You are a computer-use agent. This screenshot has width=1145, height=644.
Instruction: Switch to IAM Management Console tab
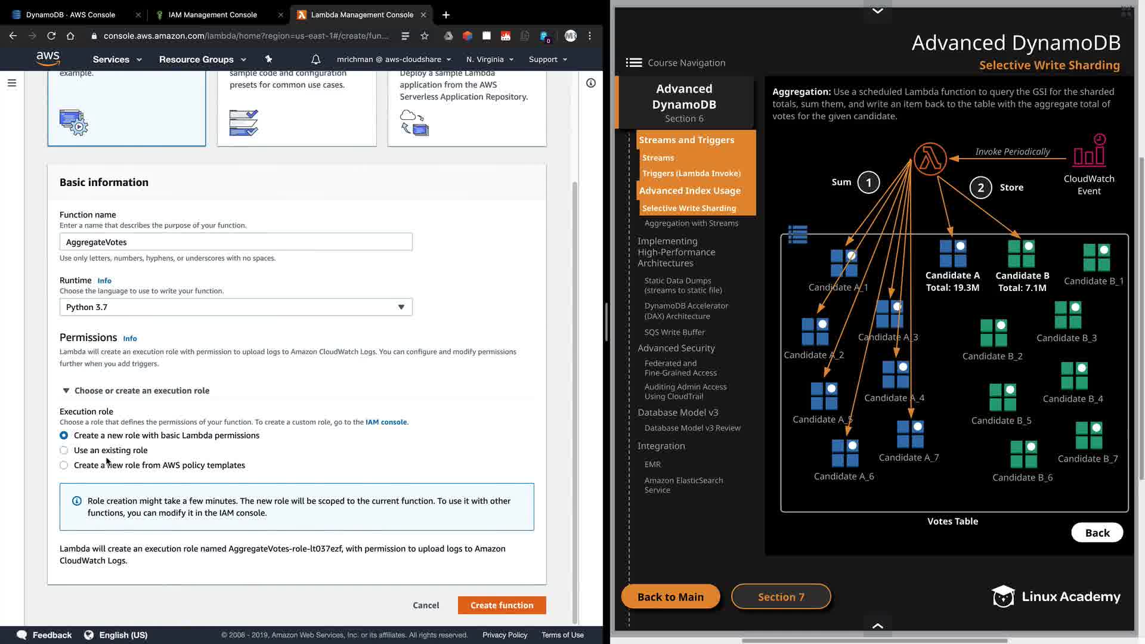212,14
